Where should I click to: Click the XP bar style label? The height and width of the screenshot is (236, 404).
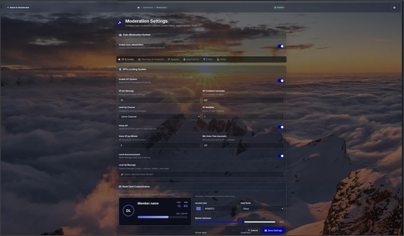point(201,233)
